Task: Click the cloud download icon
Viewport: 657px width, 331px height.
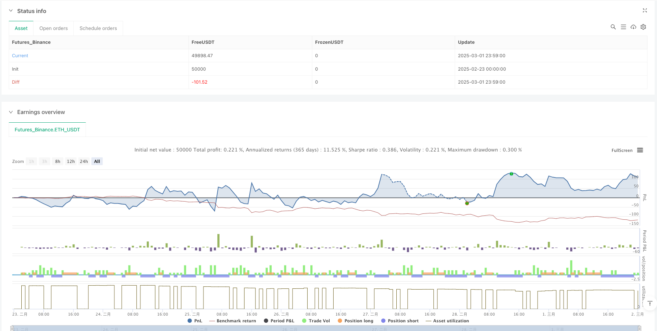Action: [633, 27]
